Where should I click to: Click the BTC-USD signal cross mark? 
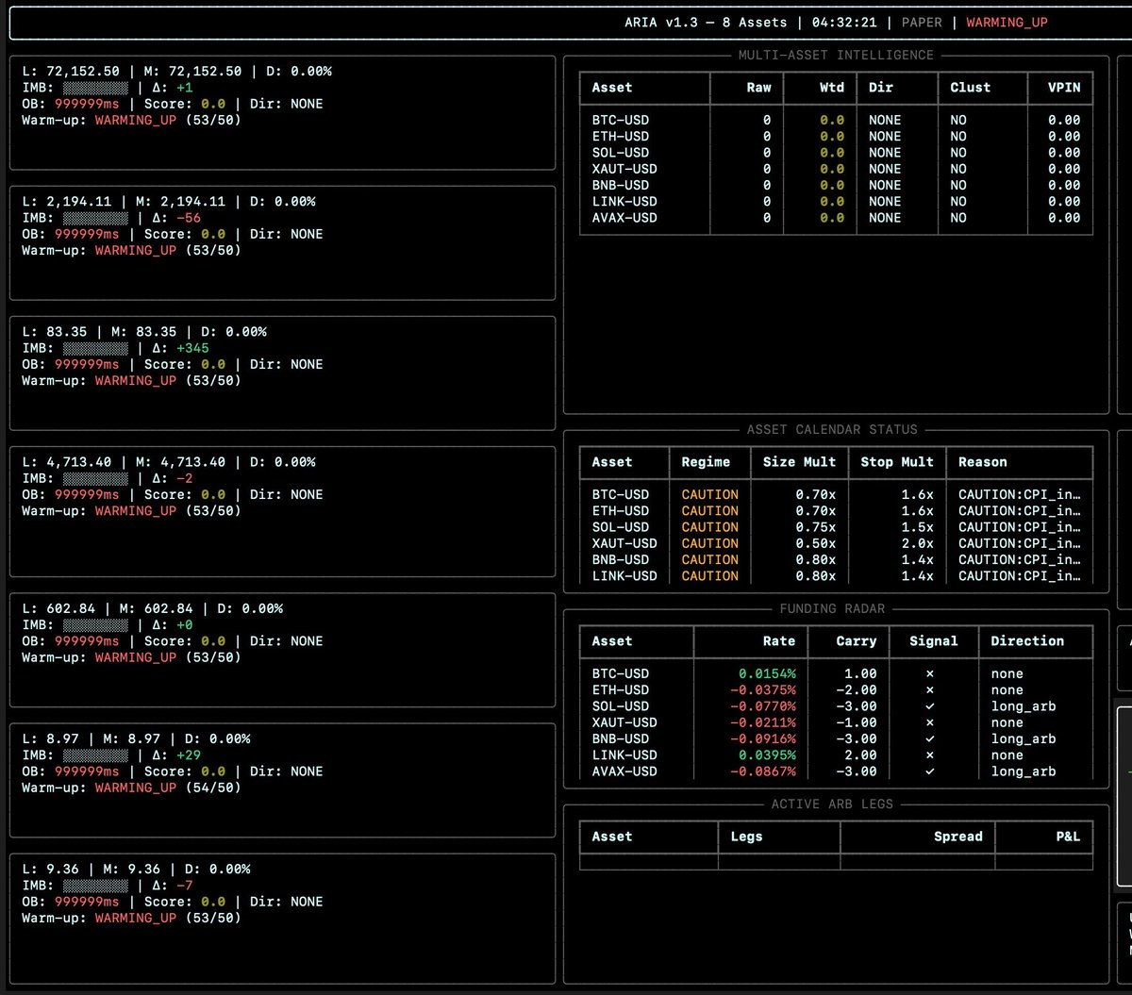(930, 673)
